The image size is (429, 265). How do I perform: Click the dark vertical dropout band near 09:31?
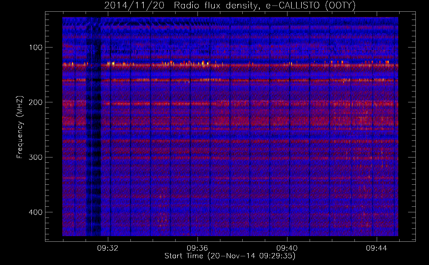(x=93, y=127)
